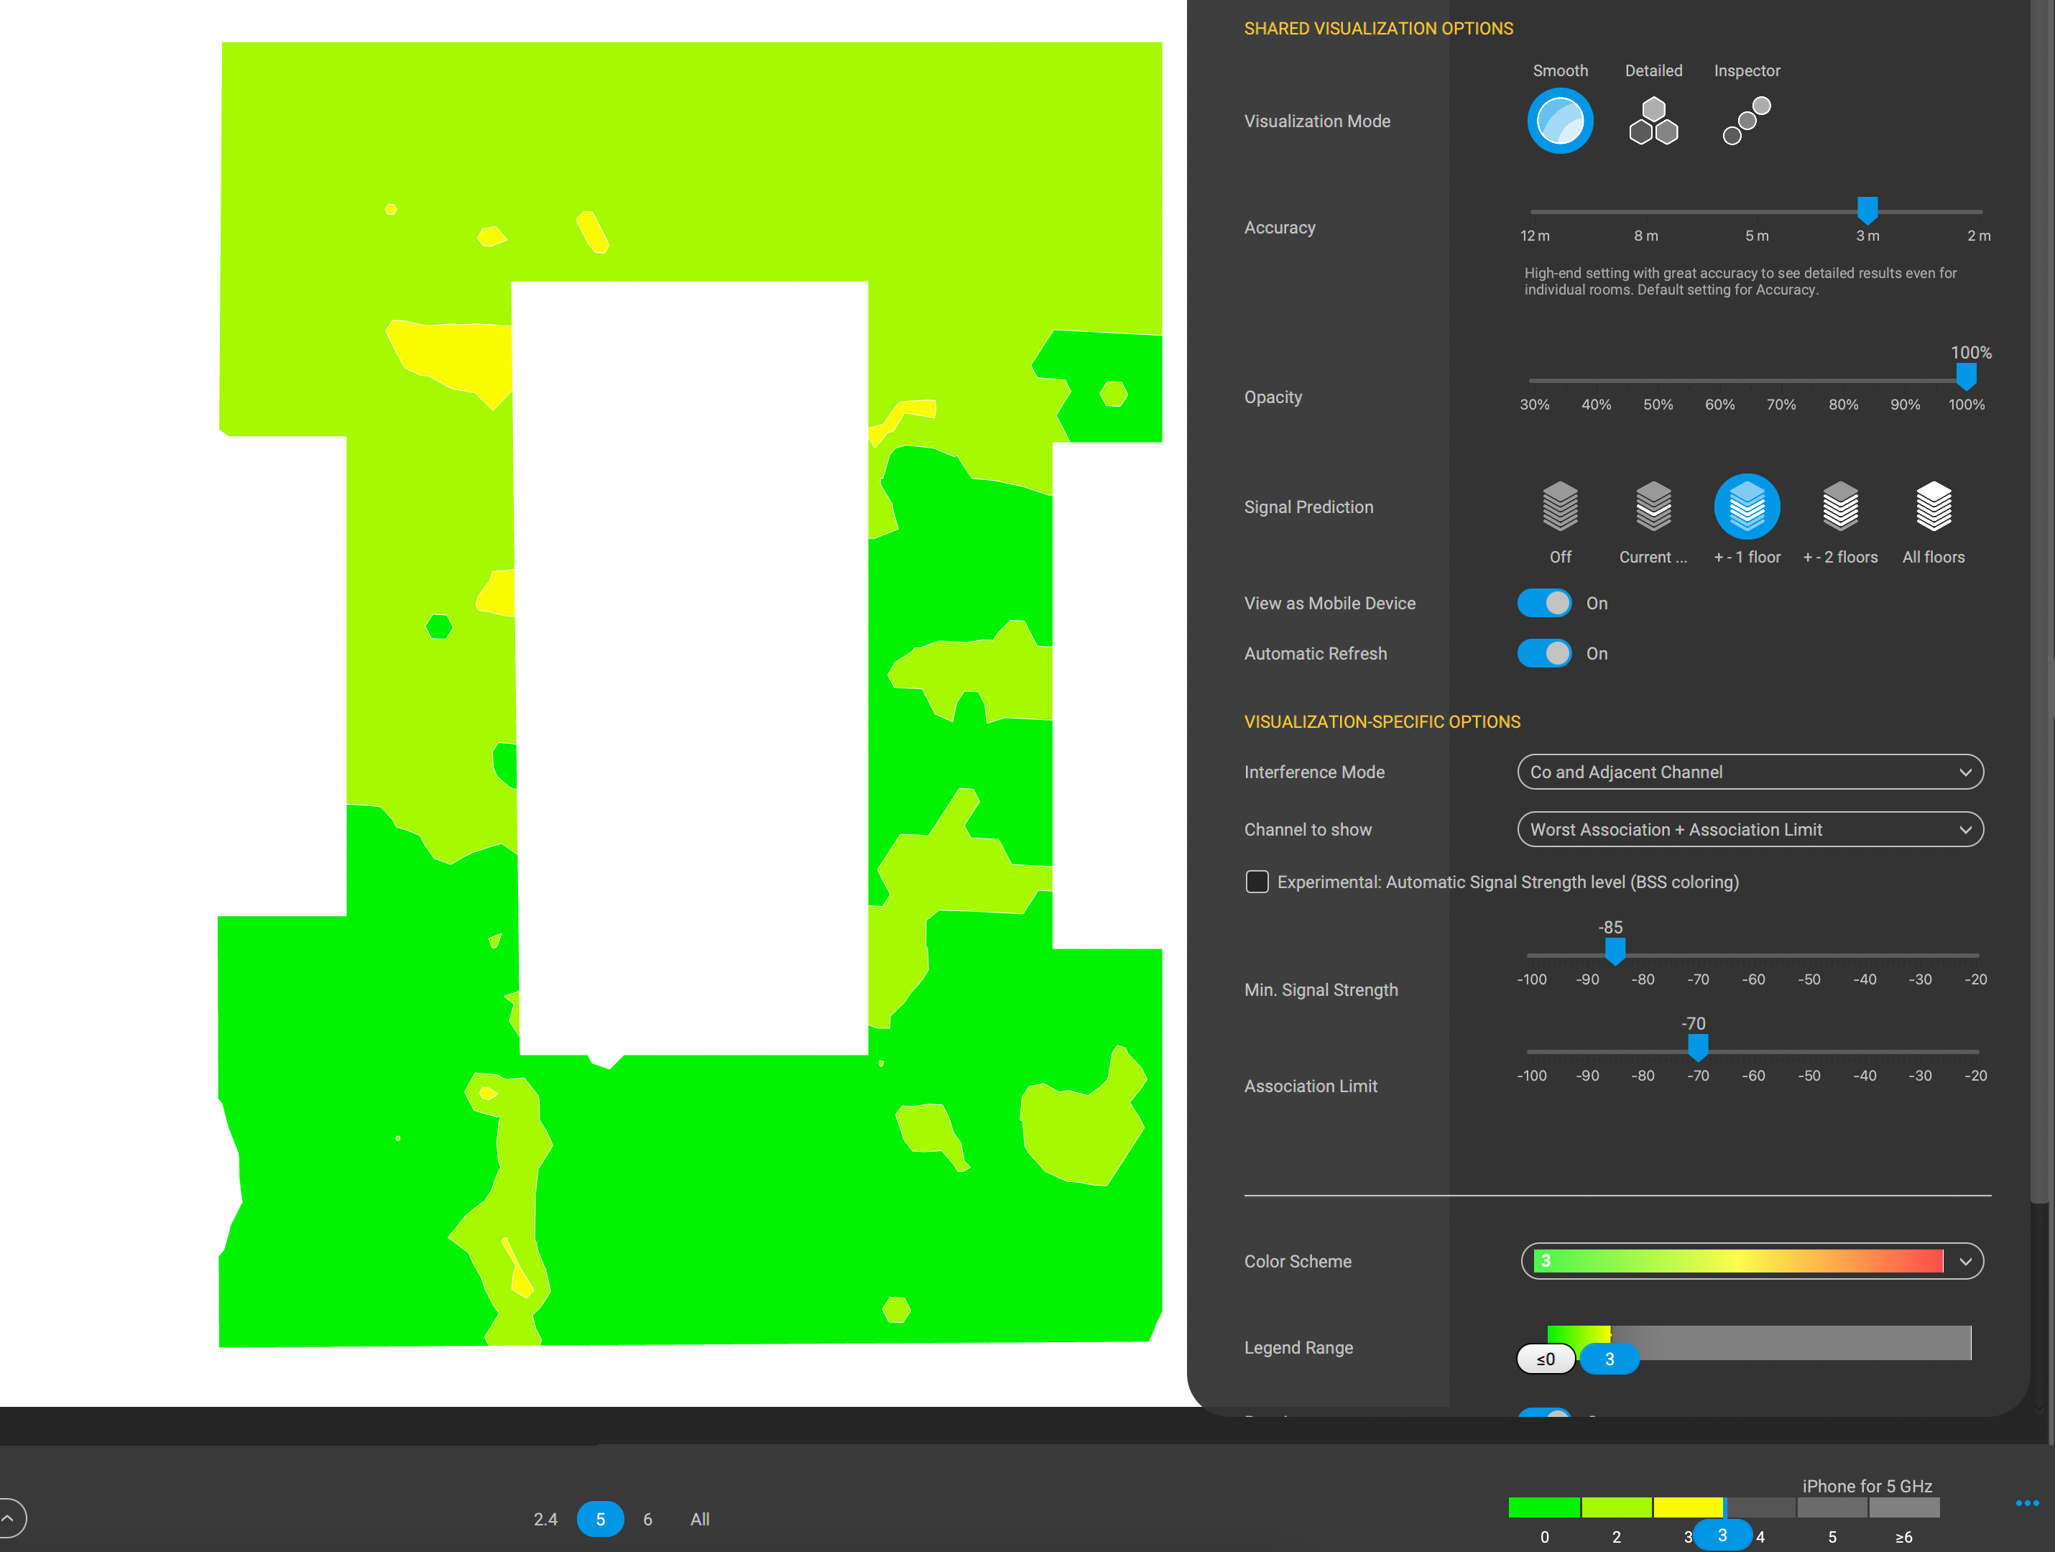Viewport: 2055px width, 1552px height.
Task: Open the Channel to show dropdown
Action: click(x=1750, y=829)
